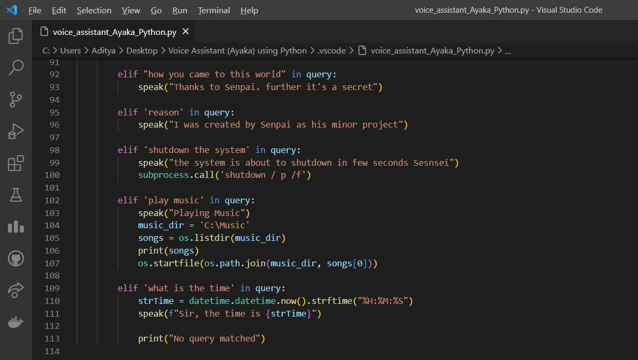Open the Run and Debug view
The width and height of the screenshot is (638, 360).
pos(16,131)
